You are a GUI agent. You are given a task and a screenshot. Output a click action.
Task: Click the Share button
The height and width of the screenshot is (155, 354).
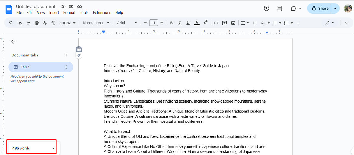320,9
